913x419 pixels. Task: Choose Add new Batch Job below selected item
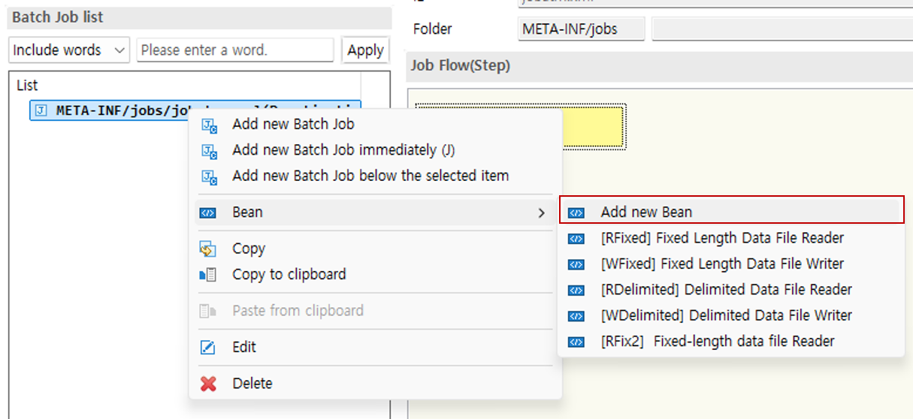pyautogui.click(x=370, y=176)
